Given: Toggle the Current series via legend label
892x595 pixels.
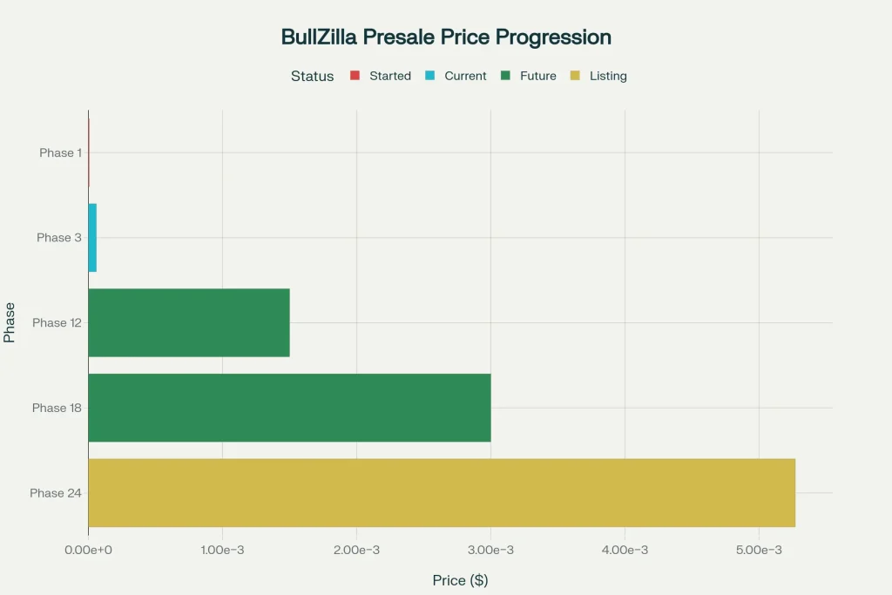Looking at the screenshot, I should [x=465, y=76].
